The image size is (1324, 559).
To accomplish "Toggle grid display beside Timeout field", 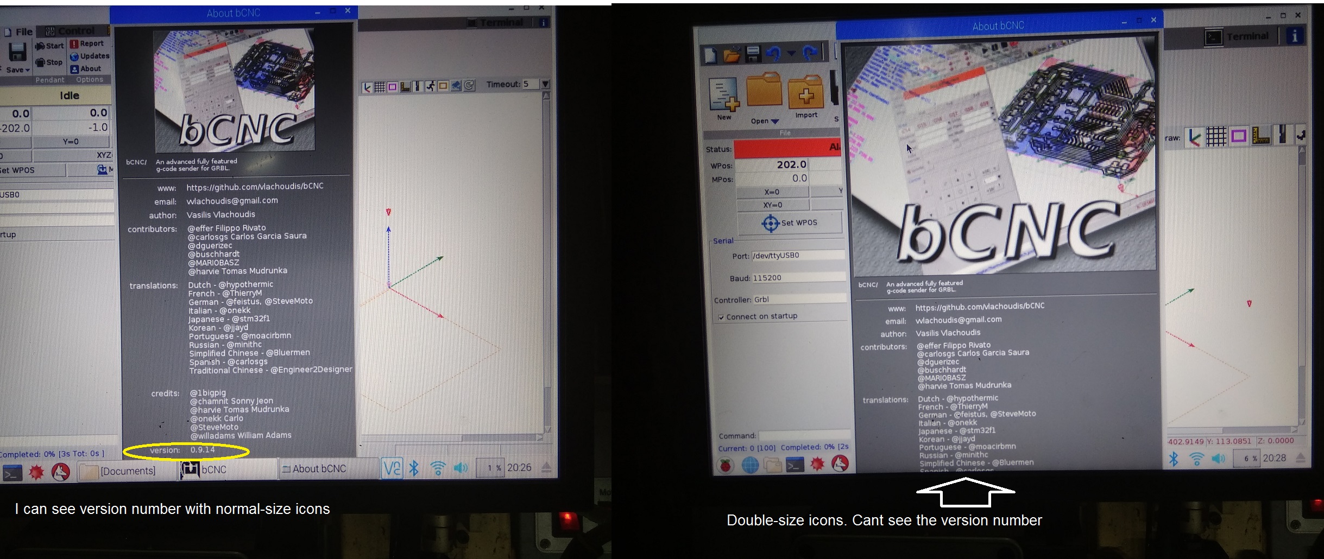I will click(380, 86).
